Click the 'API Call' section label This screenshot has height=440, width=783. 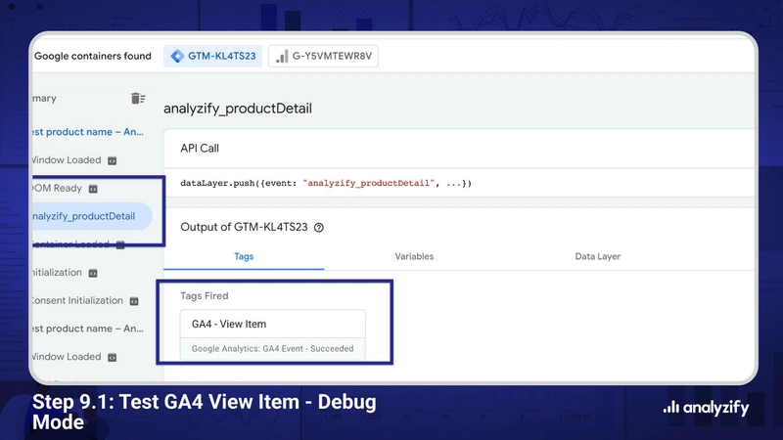click(x=200, y=149)
